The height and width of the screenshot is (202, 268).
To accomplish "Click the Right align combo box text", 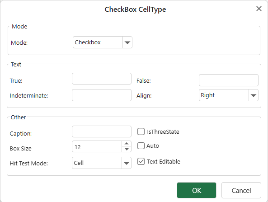I will click(207, 95).
